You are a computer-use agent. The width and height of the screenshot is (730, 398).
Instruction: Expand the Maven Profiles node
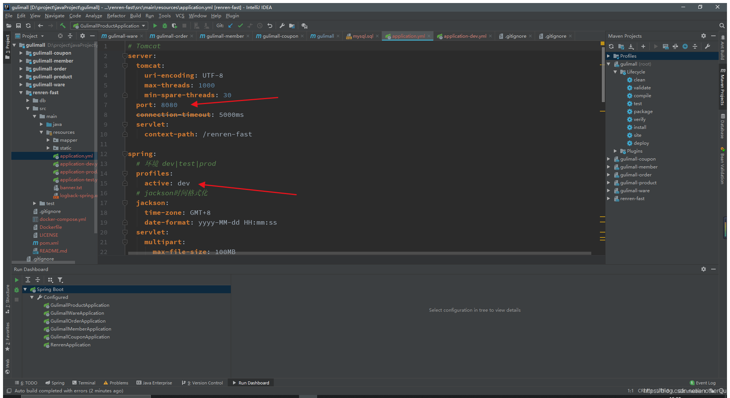pyautogui.click(x=608, y=56)
